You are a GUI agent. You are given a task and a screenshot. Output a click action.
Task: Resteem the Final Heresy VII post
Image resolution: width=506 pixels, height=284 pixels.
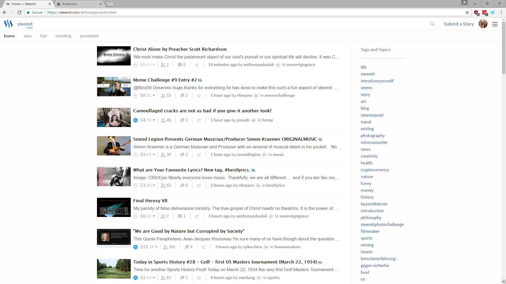click(197, 216)
